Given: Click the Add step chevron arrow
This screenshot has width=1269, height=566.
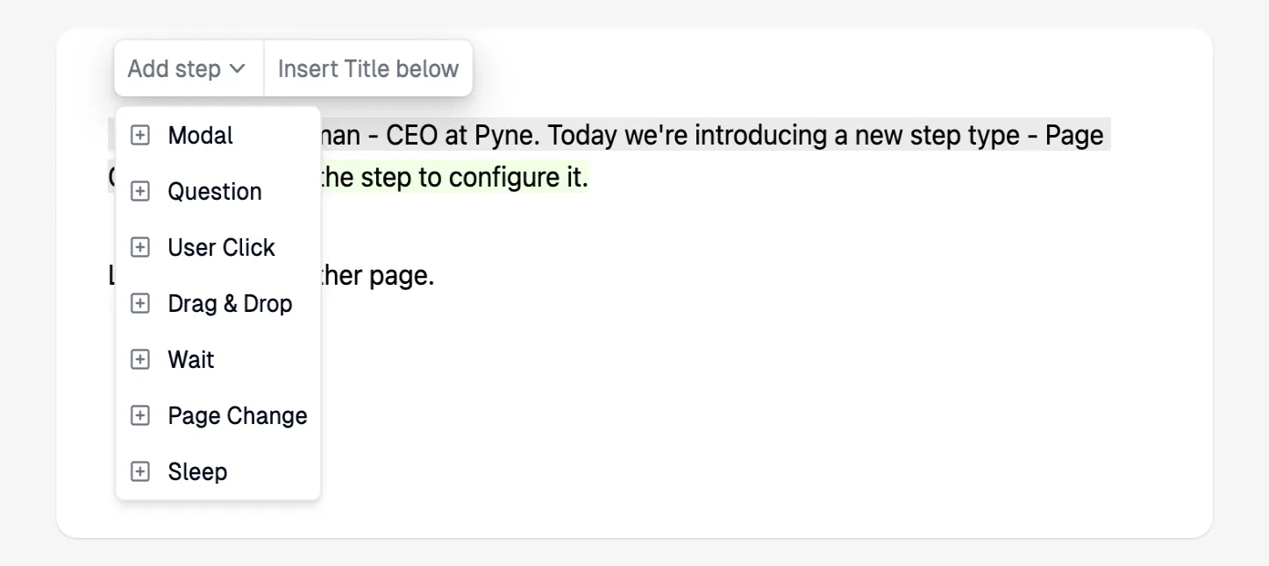Looking at the screenshot, I should [x=237, y=67].
